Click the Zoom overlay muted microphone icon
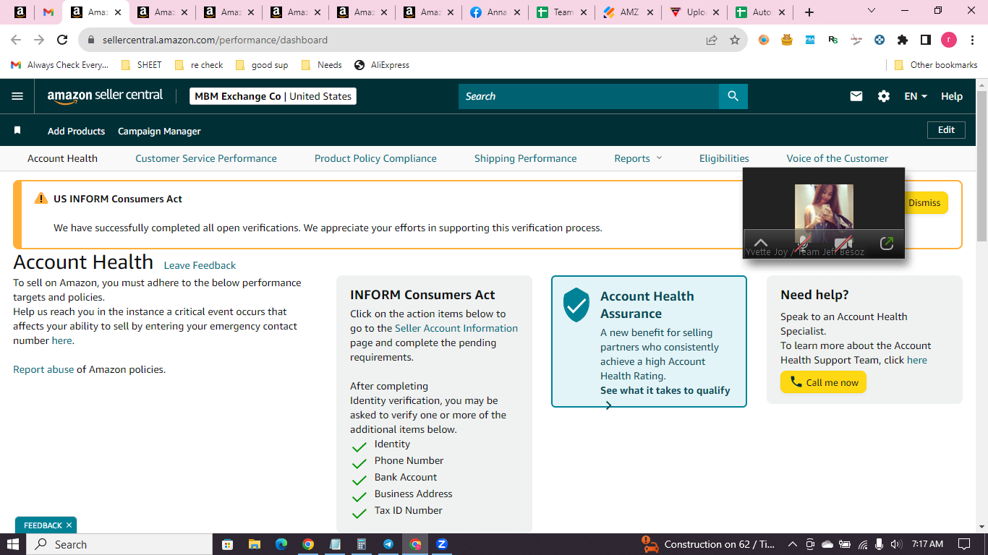The height and width of the screenshot is (555, 988). (802, 244)
